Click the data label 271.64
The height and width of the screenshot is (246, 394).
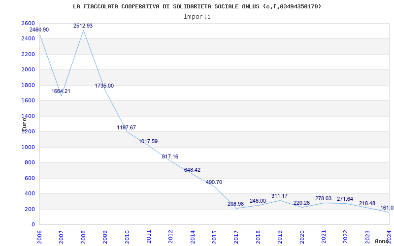[x=345, y=199]
